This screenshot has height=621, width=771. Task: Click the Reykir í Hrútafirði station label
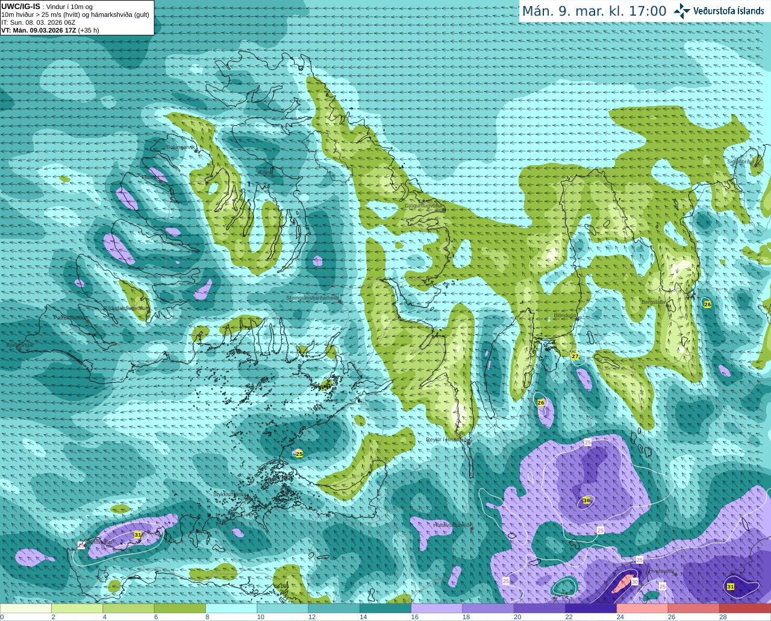[447, 440]
